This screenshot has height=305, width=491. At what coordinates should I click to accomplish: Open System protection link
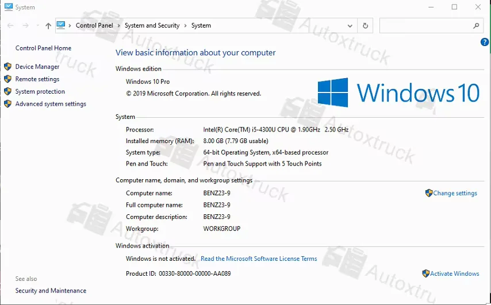pyautogui.click(x=40, y=91)
